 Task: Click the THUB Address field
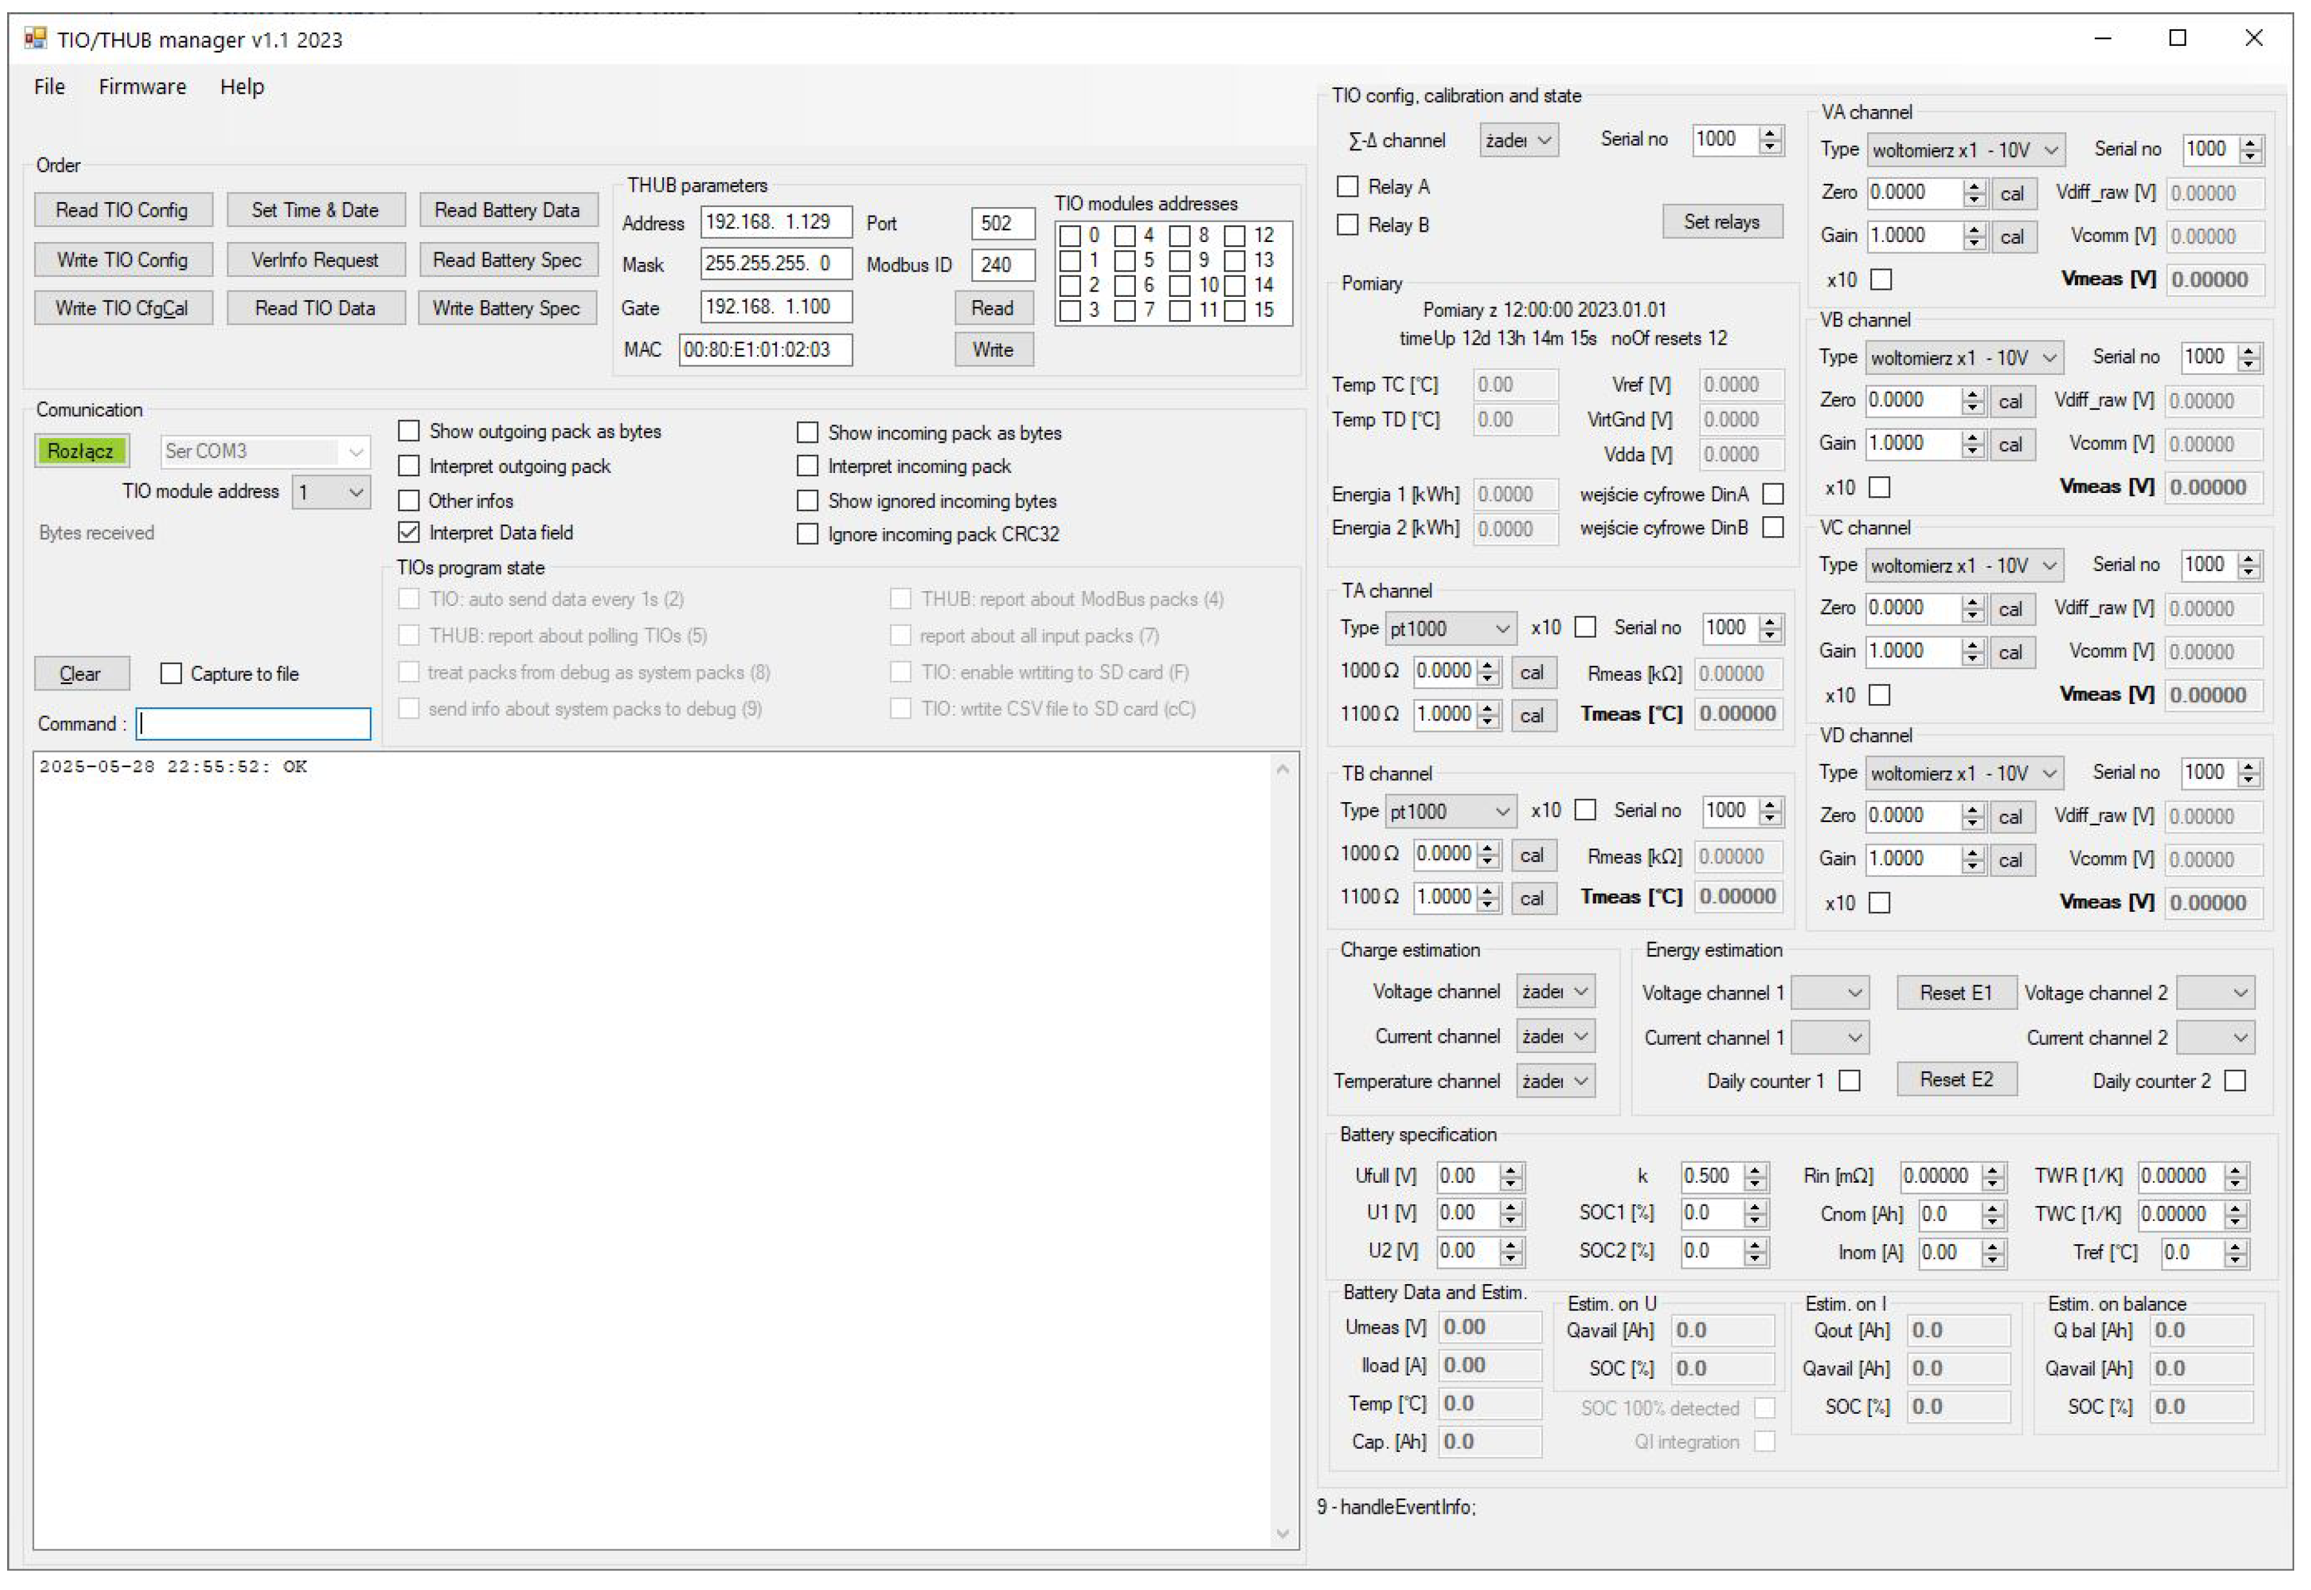[x=777, y=222]
